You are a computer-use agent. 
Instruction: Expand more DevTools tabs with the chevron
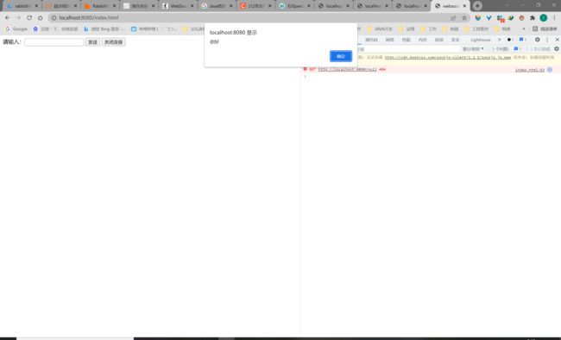coord(500,40)
